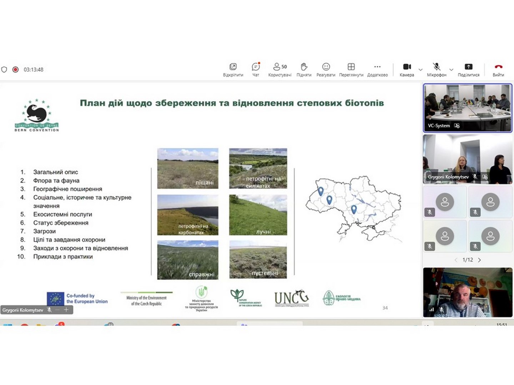
Task: Select the VC-System video tile
Action: [467, 108]
